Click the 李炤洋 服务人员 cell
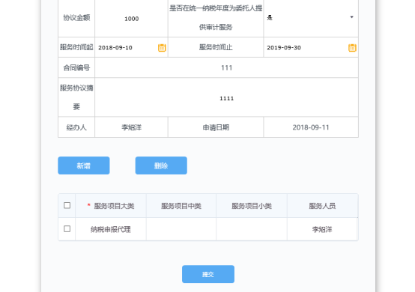415x292 pixels. [x=322, y=229]
